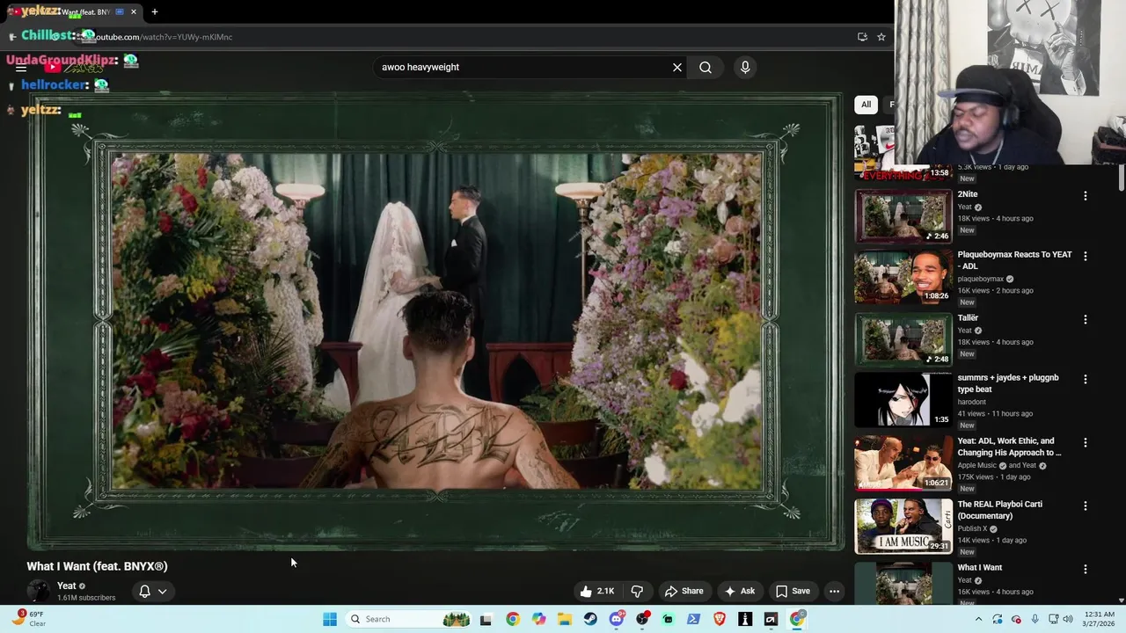Screen dimensions: 1126x633
Task: Open the Yeat: ADL, Work Ethic title
Action: point(1010,447)
